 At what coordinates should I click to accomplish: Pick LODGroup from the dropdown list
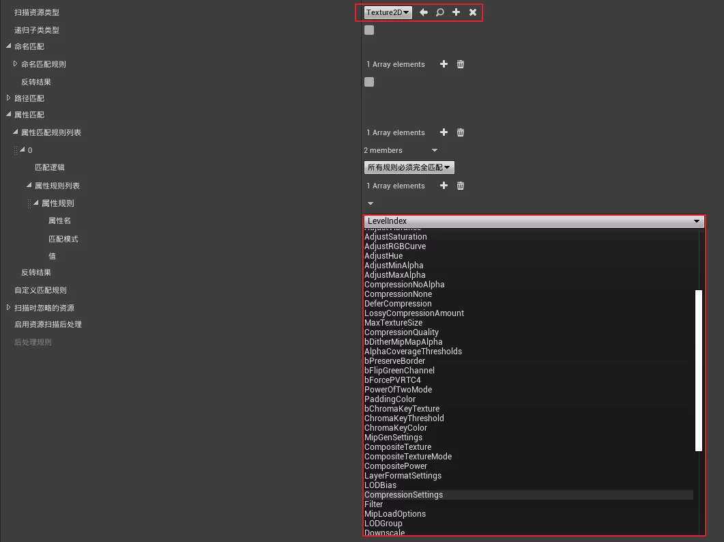(383, 524)
